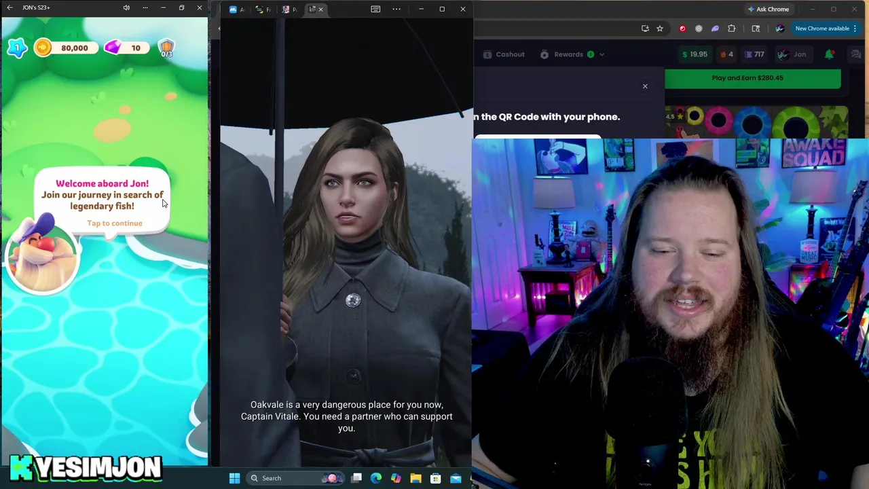Open the gray circular Chrome extension
This screenshot has height=489, width=869.
coord(699,29)
